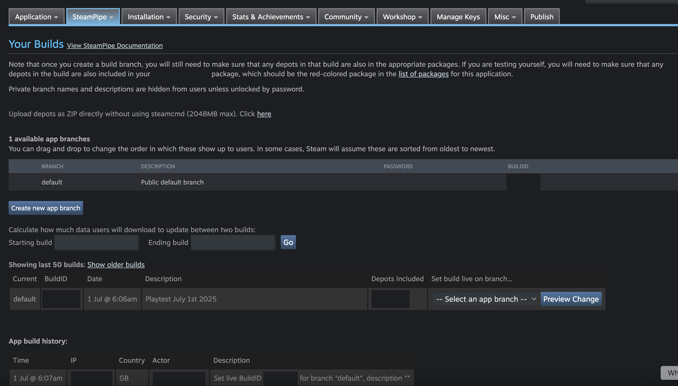
Task: Focus the Ending build input field
Action: click(233, 242)
